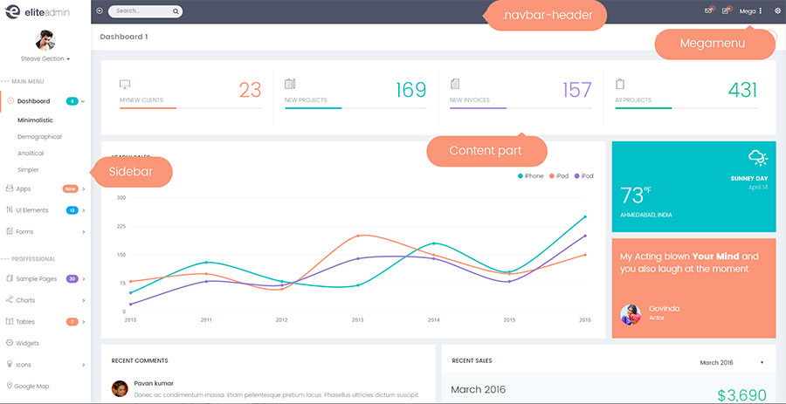Click the New Invoices document icon
This screenshot has height=404, width=786.
[x=455, y=84]
